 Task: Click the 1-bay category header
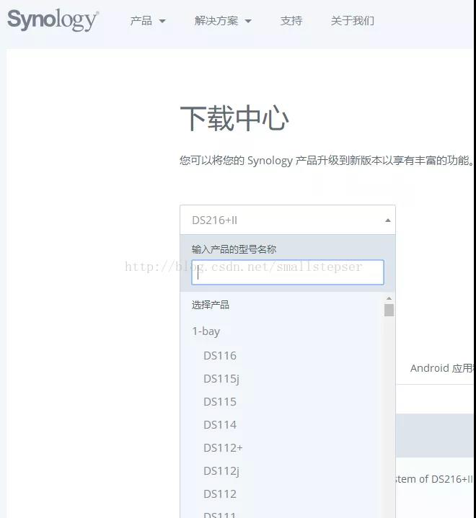point(206,331)
